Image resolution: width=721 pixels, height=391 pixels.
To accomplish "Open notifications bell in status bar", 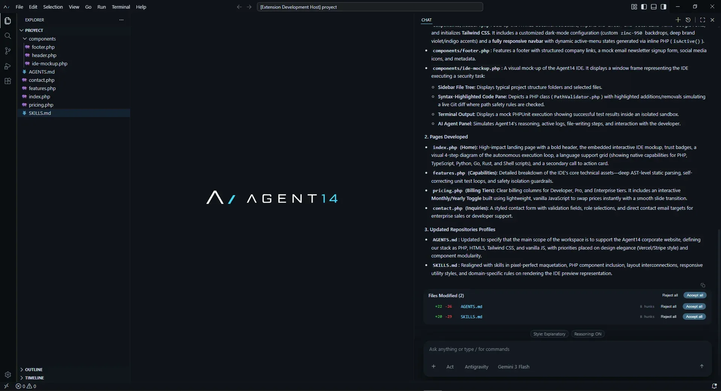I will pos(714,386).
